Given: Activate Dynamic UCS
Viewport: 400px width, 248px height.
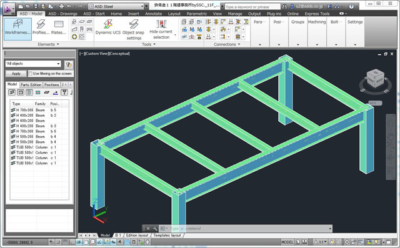Looking at the screenshot, I should coord(108,27).
